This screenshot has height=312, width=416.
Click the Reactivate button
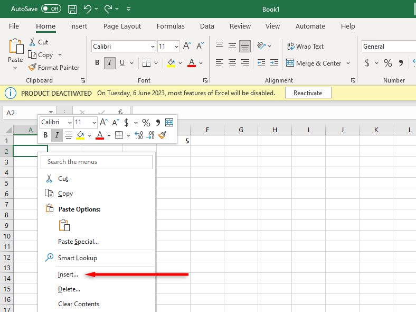[308, 93]
